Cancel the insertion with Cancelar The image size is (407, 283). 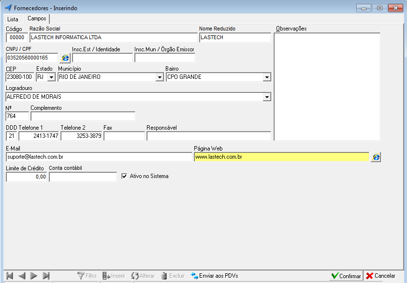pyautogui.click(x=380, y=276)
